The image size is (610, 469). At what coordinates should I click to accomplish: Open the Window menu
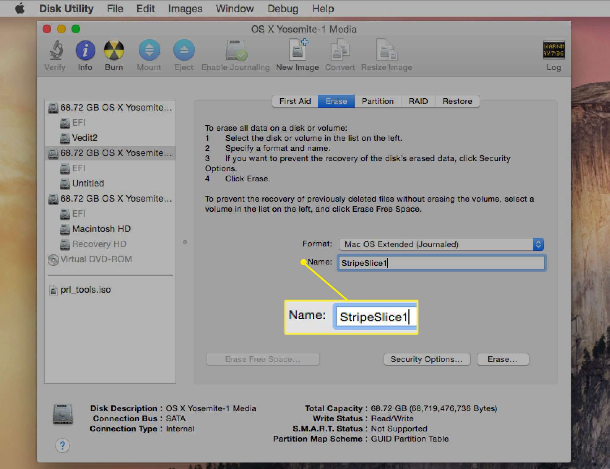[x=235, y=8]
